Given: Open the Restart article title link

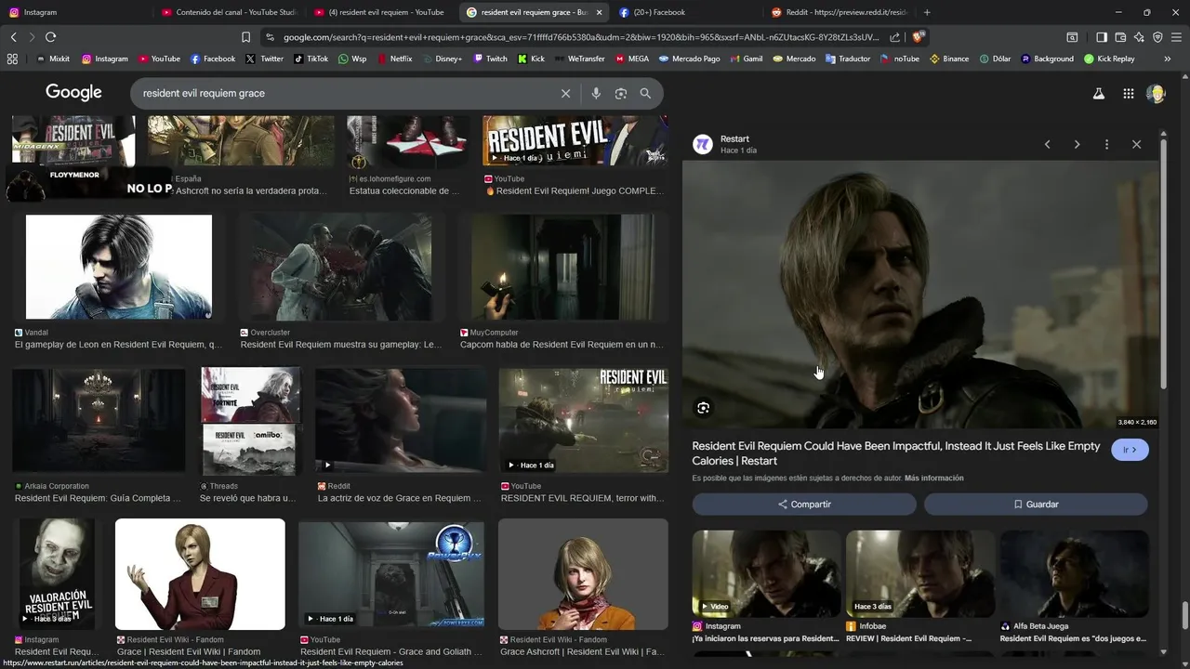Looking at the screenshot, I should (x=896, y=453).
